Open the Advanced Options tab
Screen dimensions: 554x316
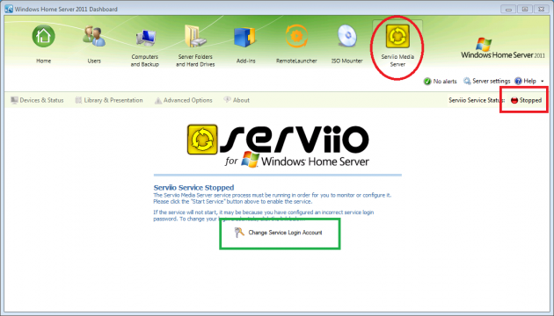click(184, 100)
